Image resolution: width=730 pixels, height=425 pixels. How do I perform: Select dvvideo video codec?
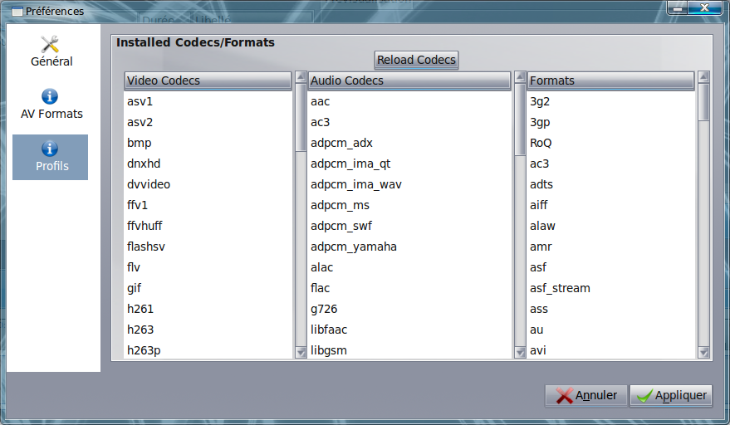pos(208,184)
